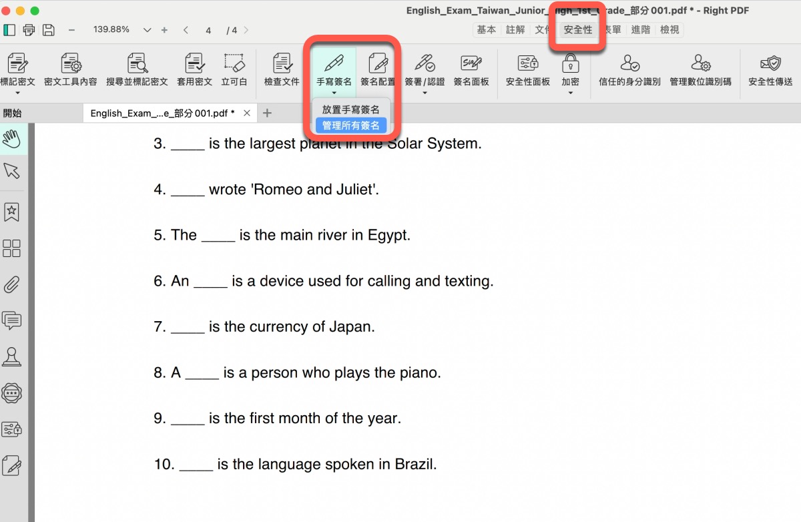
Task: Switch to the 註解 ribbon tab
Action: (515, 30)
